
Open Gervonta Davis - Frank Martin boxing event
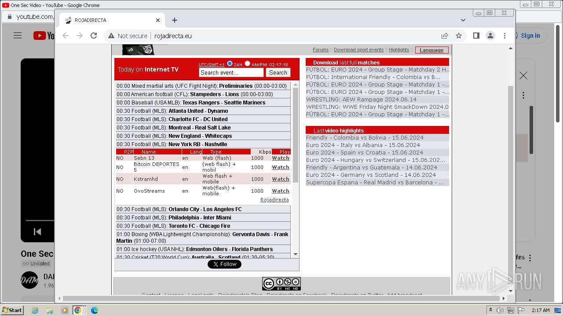tap(203, 237)
